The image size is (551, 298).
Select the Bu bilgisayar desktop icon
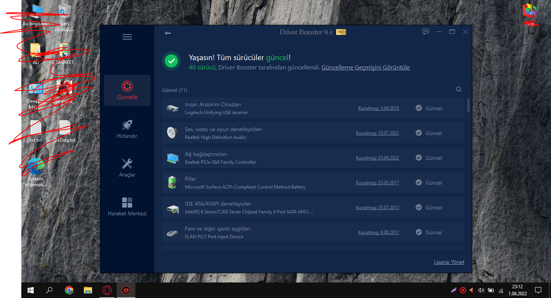click(36, 16)
